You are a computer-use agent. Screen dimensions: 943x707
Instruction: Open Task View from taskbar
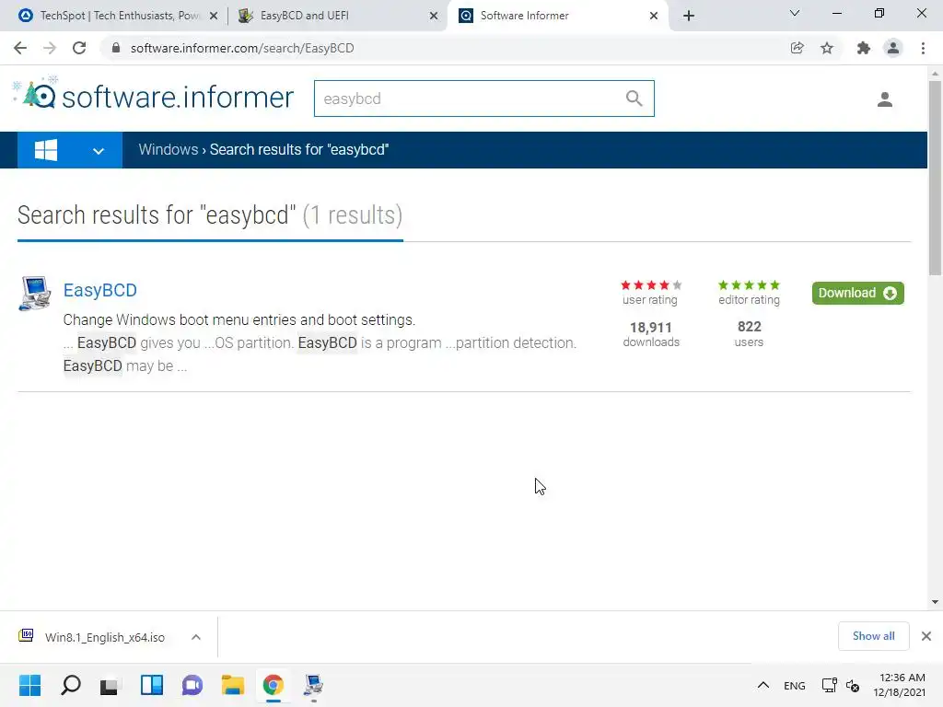click(x=109, y=685)
